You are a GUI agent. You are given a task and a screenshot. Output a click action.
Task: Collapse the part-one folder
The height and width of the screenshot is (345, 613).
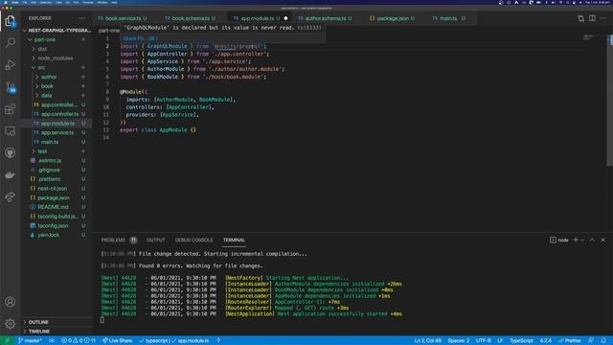pos(57,39)
